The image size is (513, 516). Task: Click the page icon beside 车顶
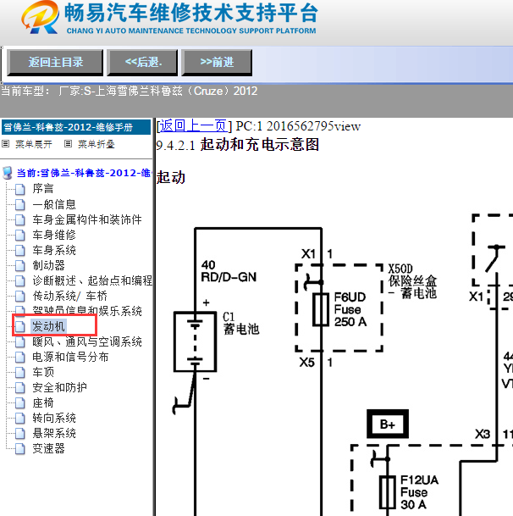coord(20,373)
